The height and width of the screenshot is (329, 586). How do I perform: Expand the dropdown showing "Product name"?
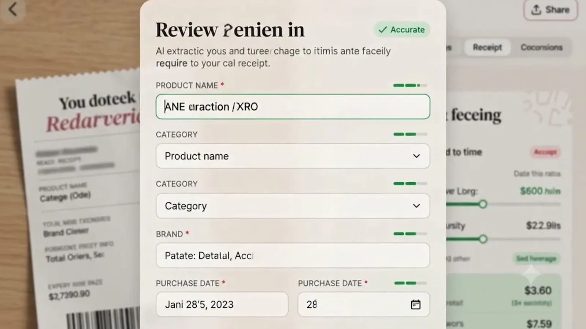(x=293, y=156)
